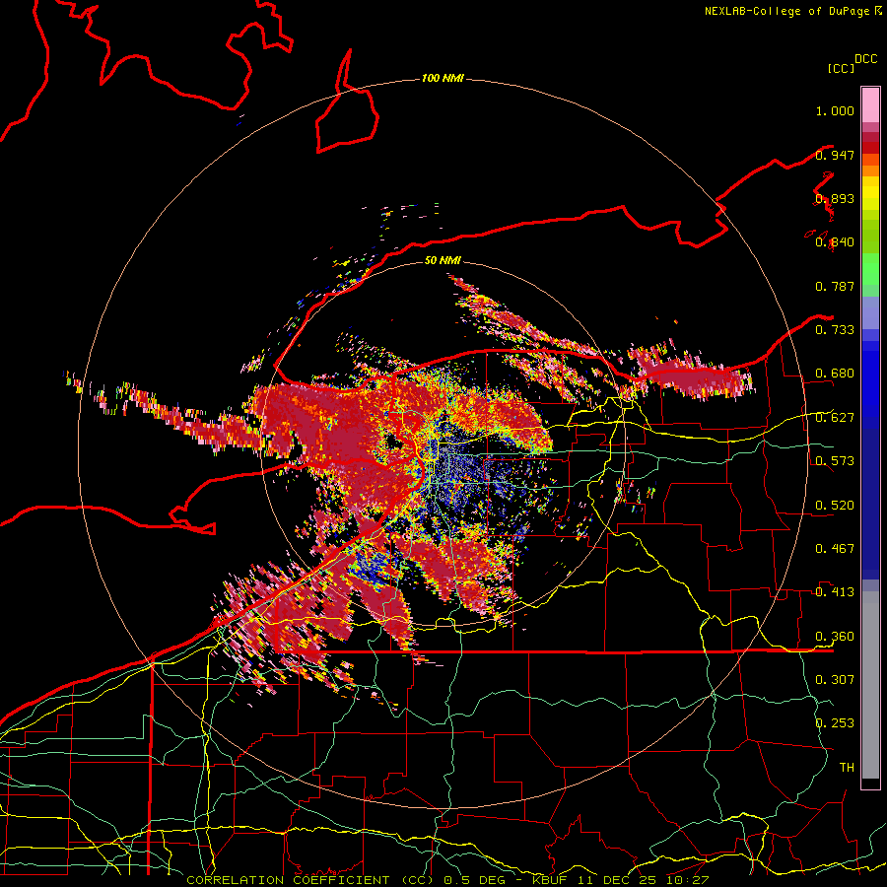Click the DCC label above the legend
Viewport: 887px width, 887px height.
866,59
